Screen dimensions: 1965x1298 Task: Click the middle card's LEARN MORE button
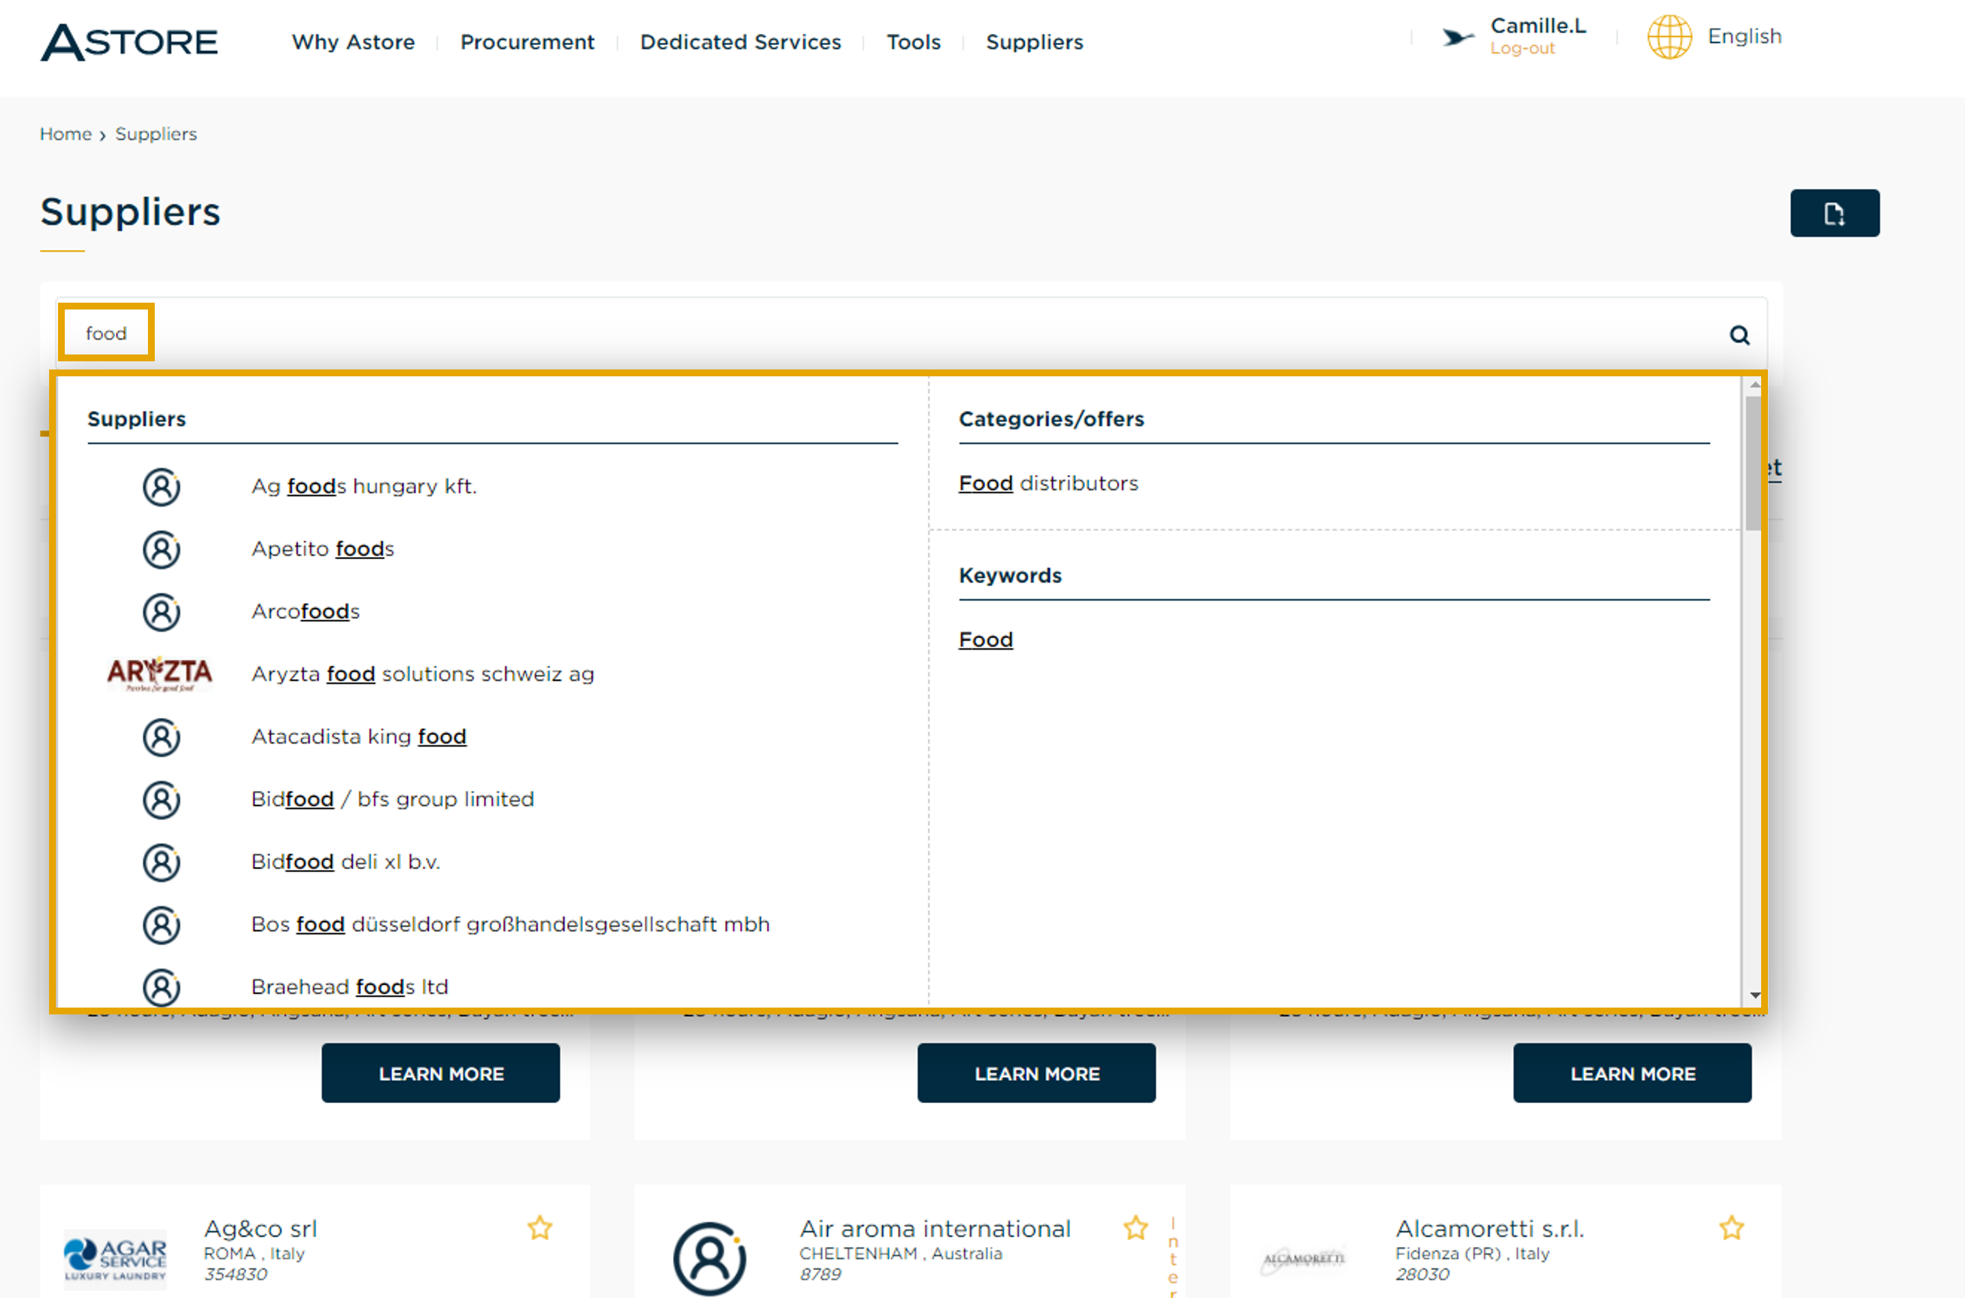[x=1036, y=1073]
